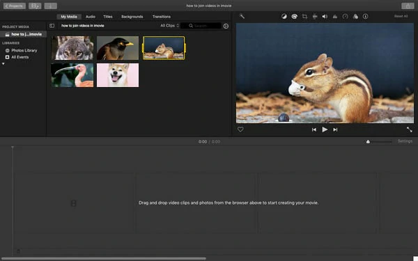Open the noise reduction equalizer icon

pyautogui.click(x=335, y=17)
